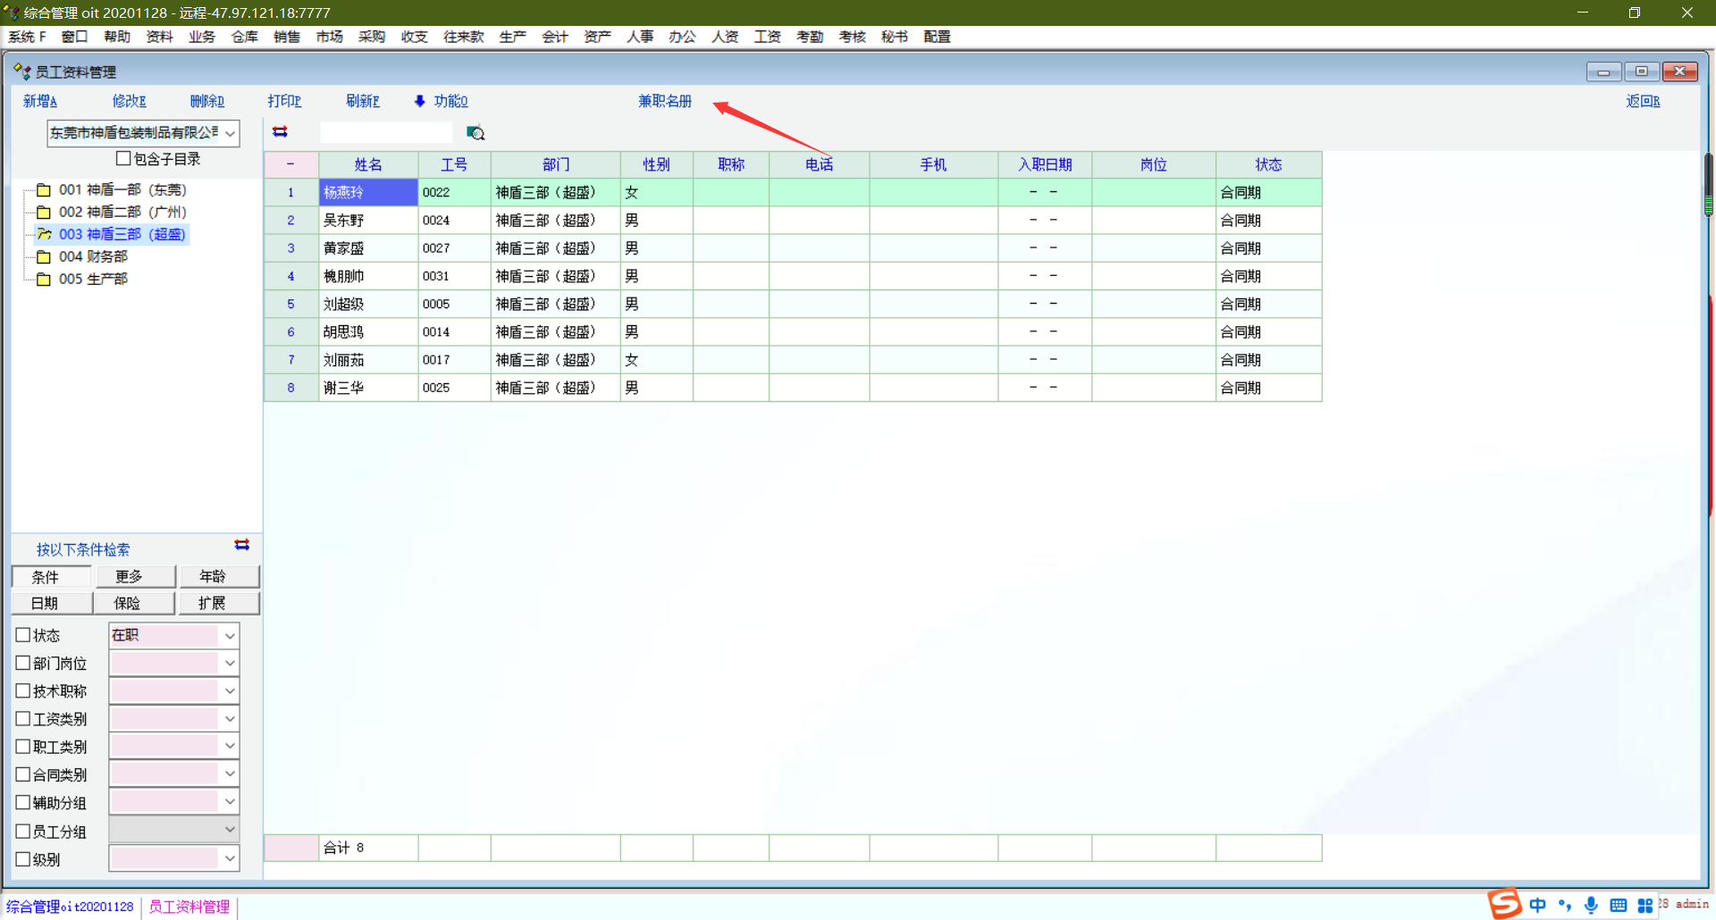This screenshot has width=1716, height=920.
Task: Check the 合同类别 filter checkbox
Action: pos(23,774)
